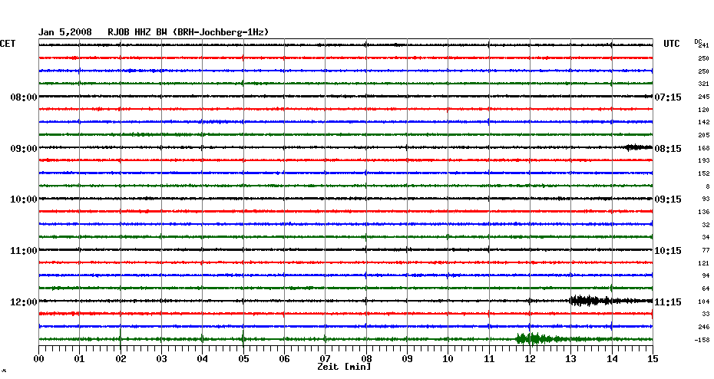Viewport: 714px width, 379px height.
Task: Click minute axis tick label 06
Action: click(x=285, y=358)
